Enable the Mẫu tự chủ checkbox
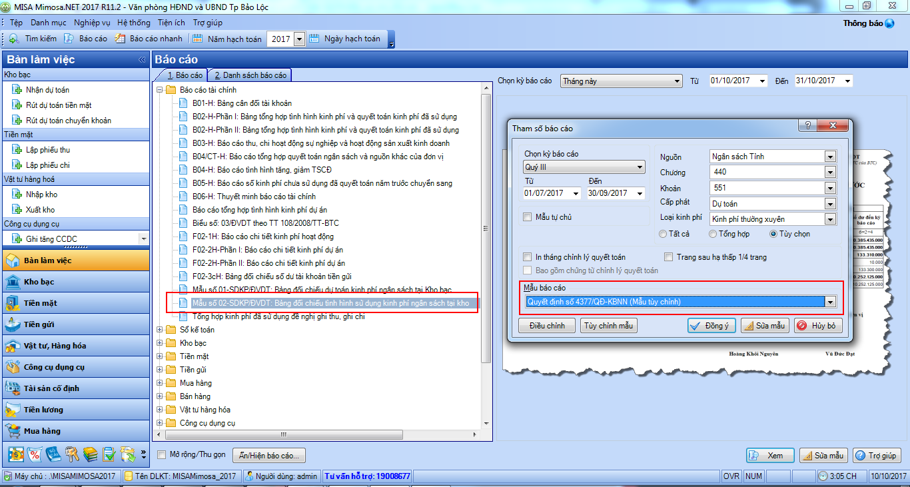 click(x=528, y=217)
